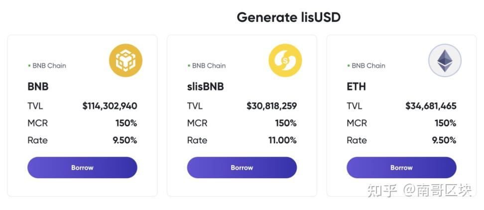The width and height of the screenshot is (484, 210).
Task: Click the green dot beside BNB card's chain label
Action: pos(29,66)
